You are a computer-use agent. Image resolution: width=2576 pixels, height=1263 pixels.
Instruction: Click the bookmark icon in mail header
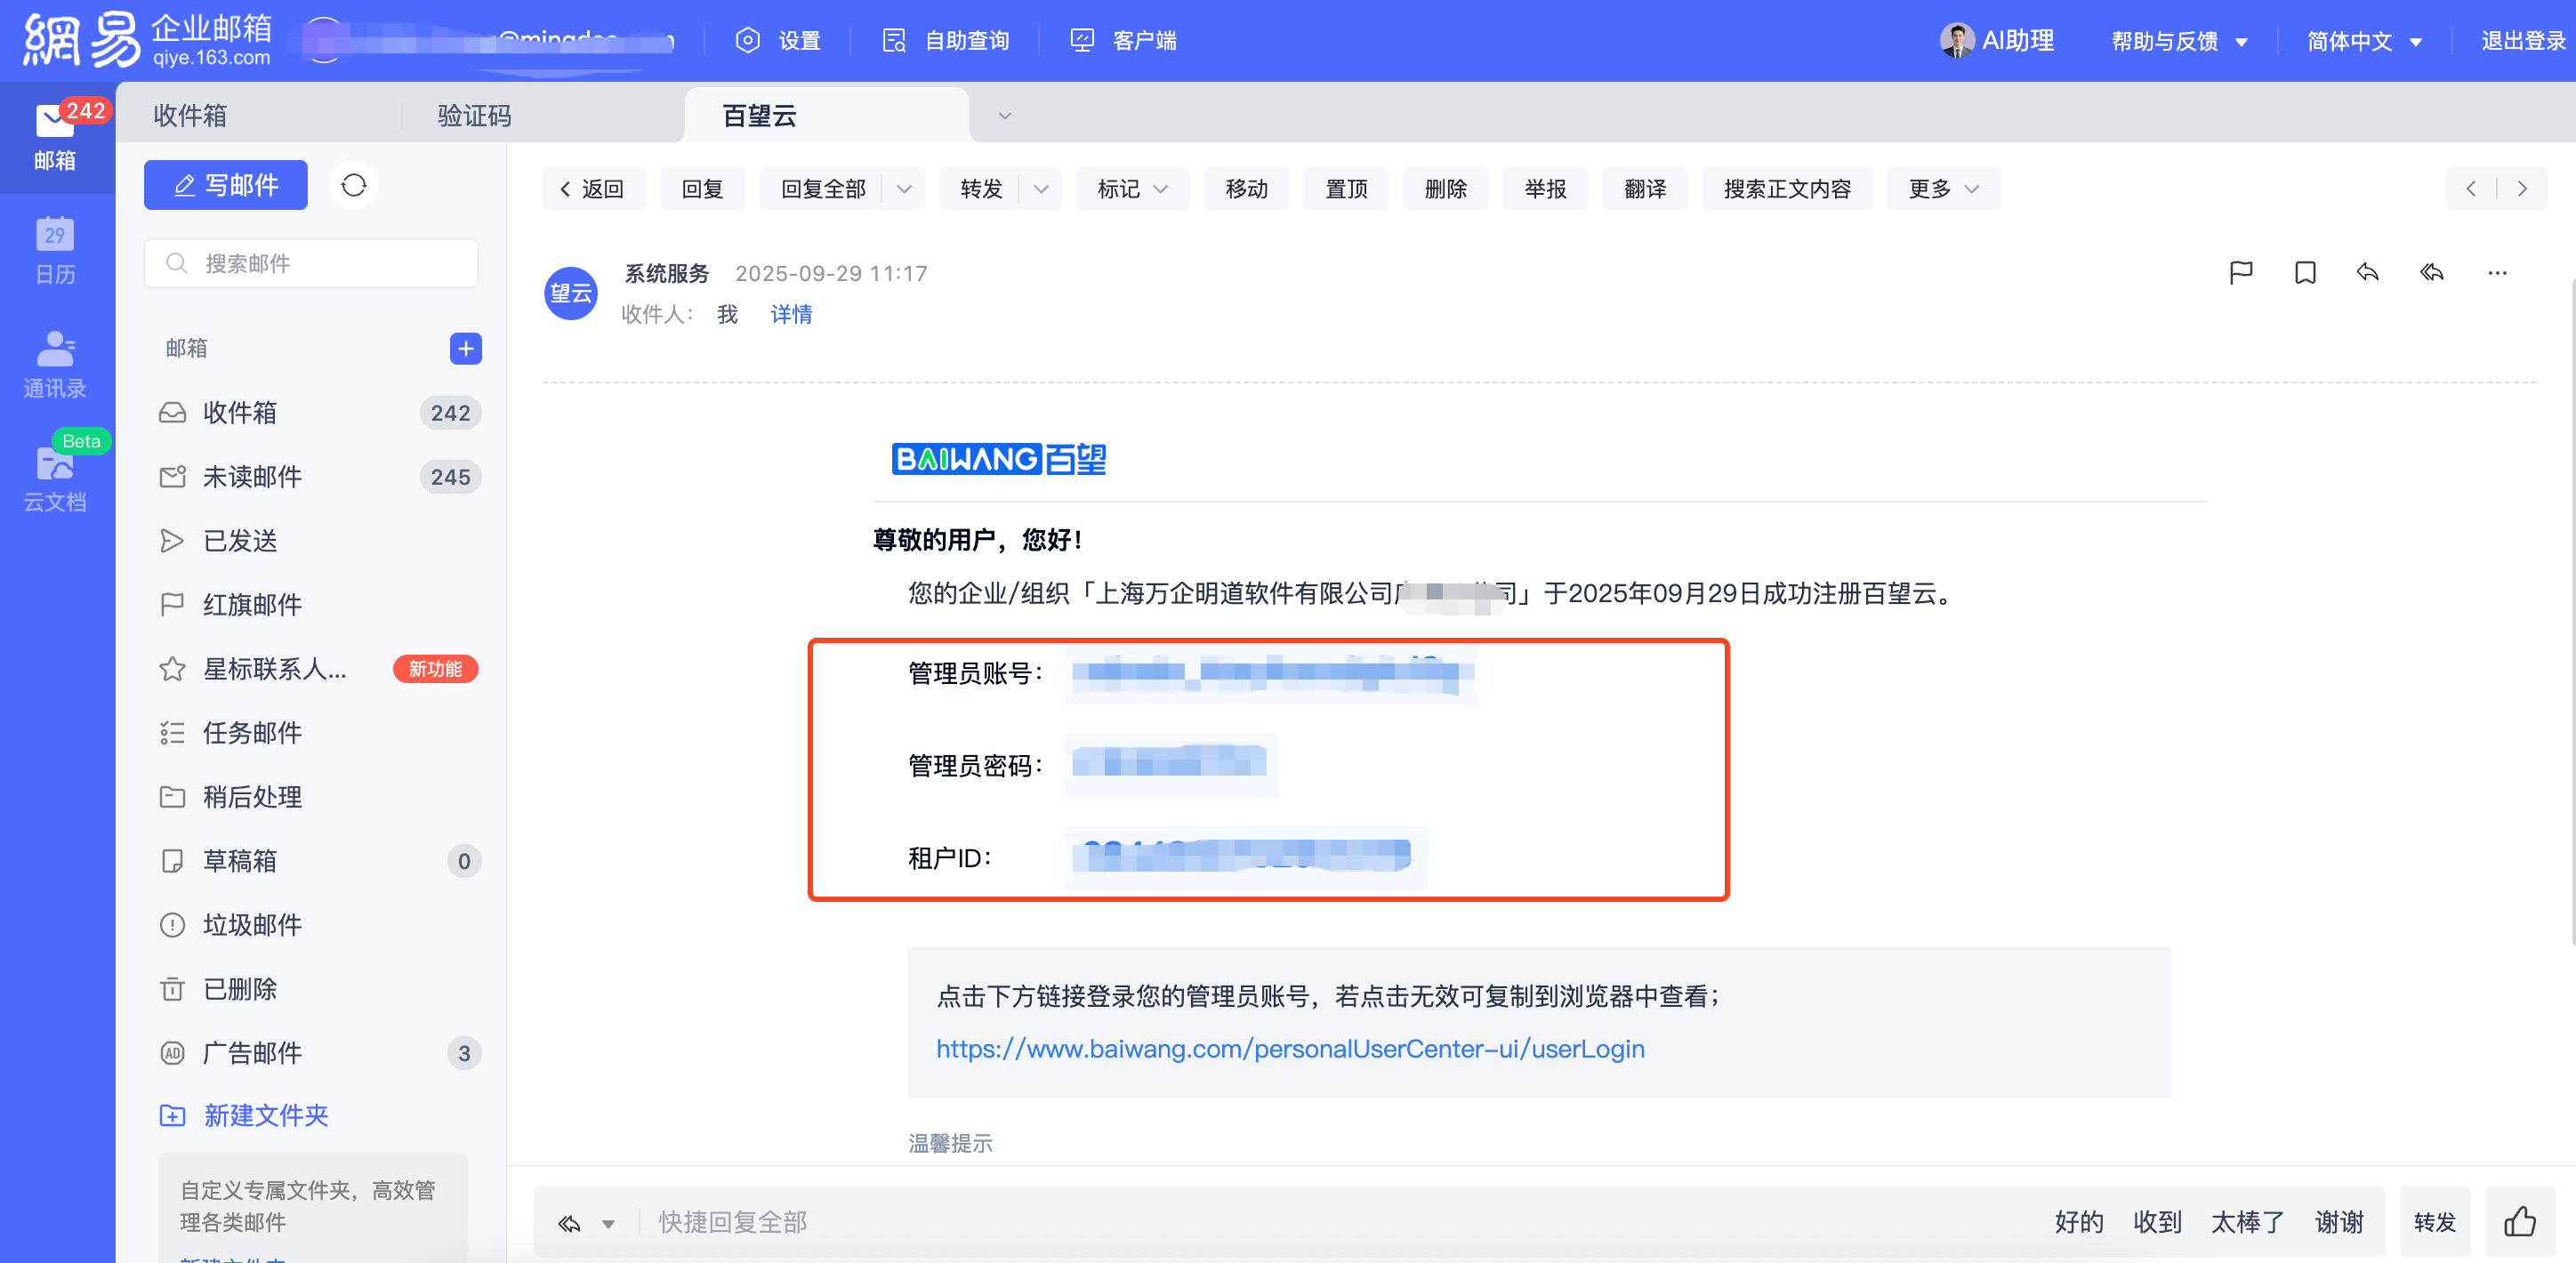pos(2305,273)
